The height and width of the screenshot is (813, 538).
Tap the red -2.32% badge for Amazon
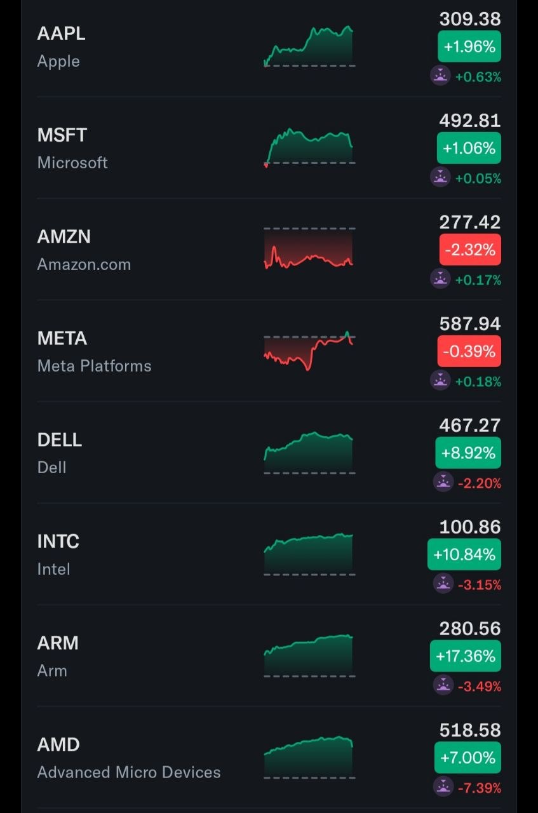[469, 250]
